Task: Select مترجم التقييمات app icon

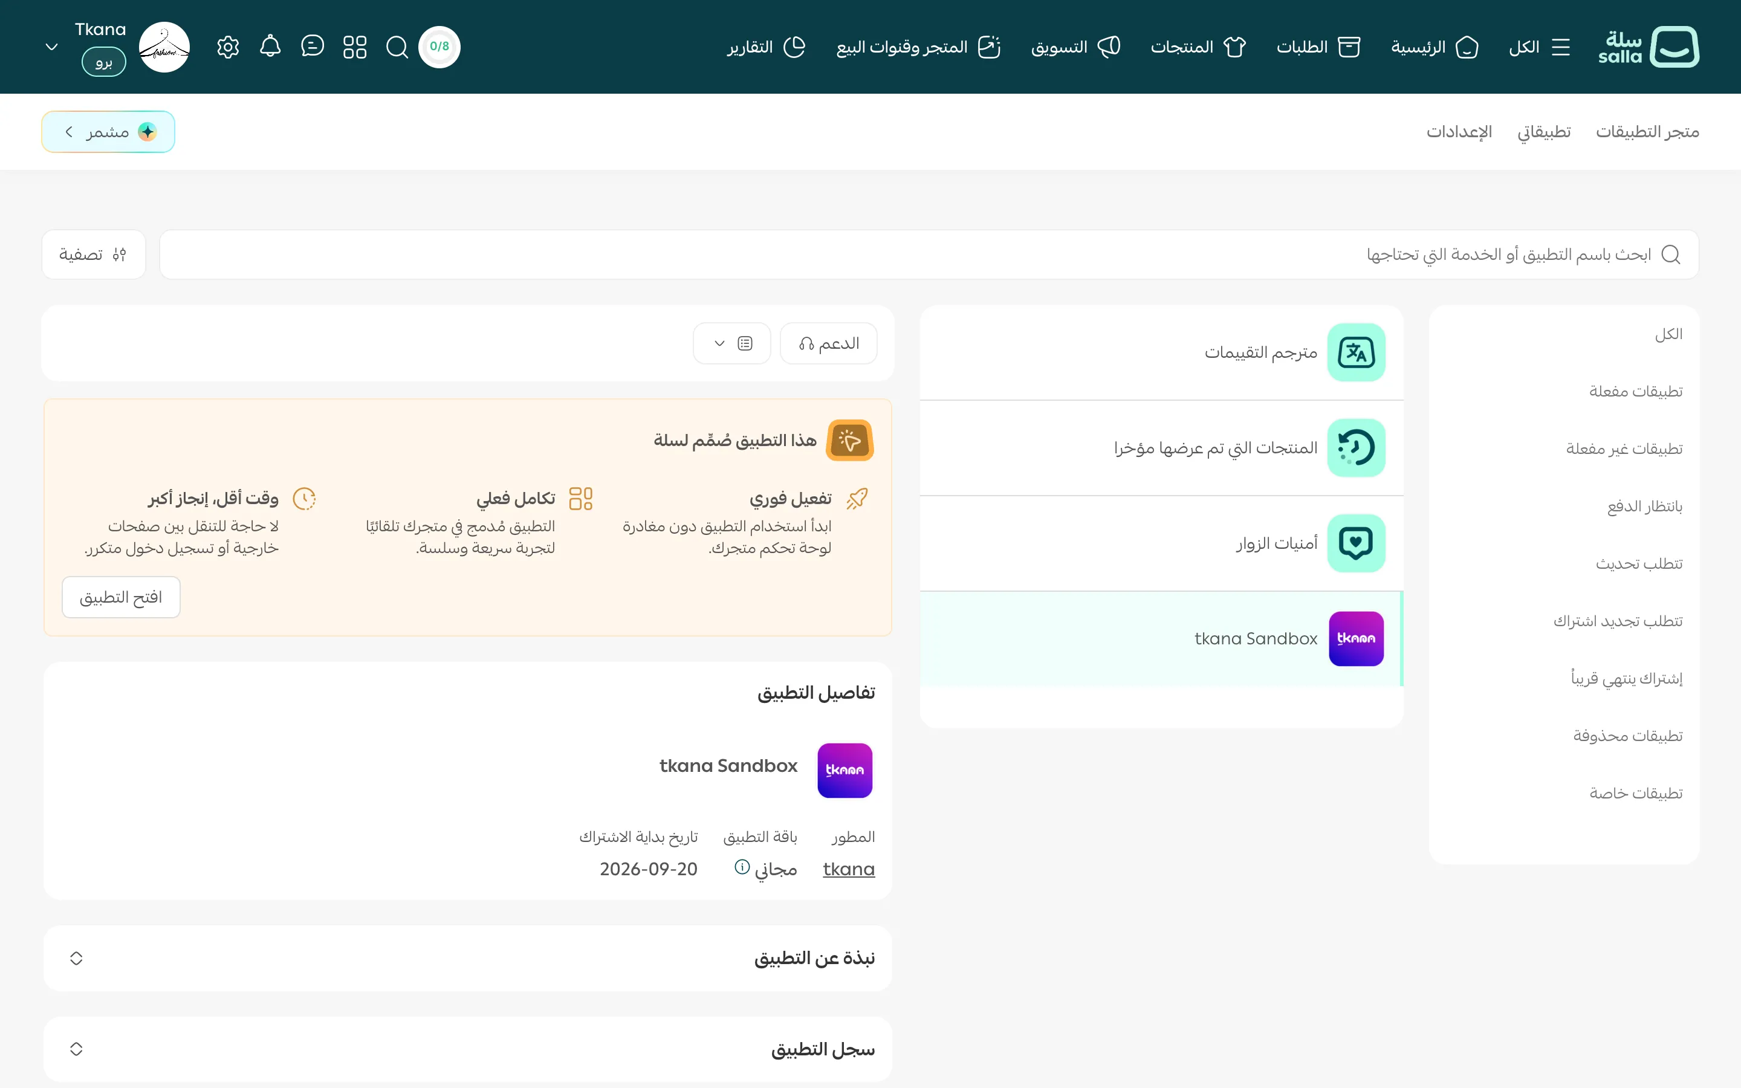Action: coord(1356,352)
